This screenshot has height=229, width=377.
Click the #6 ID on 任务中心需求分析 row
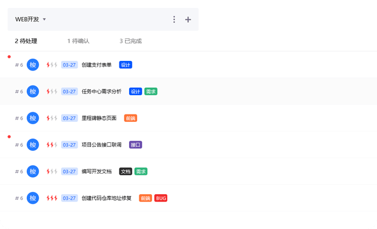(19, 92)
